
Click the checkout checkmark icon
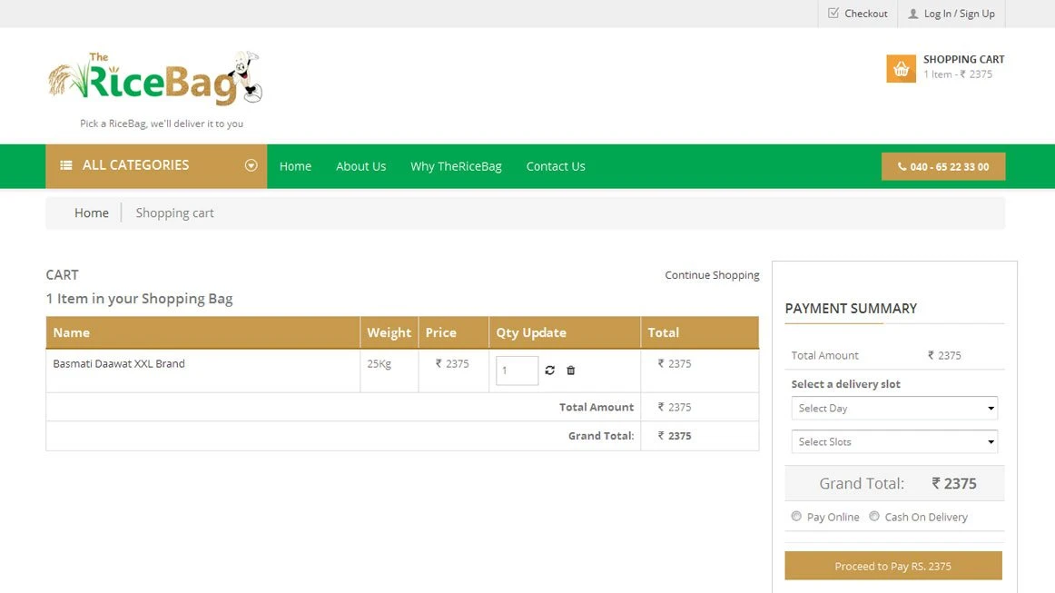pos(833,14)
